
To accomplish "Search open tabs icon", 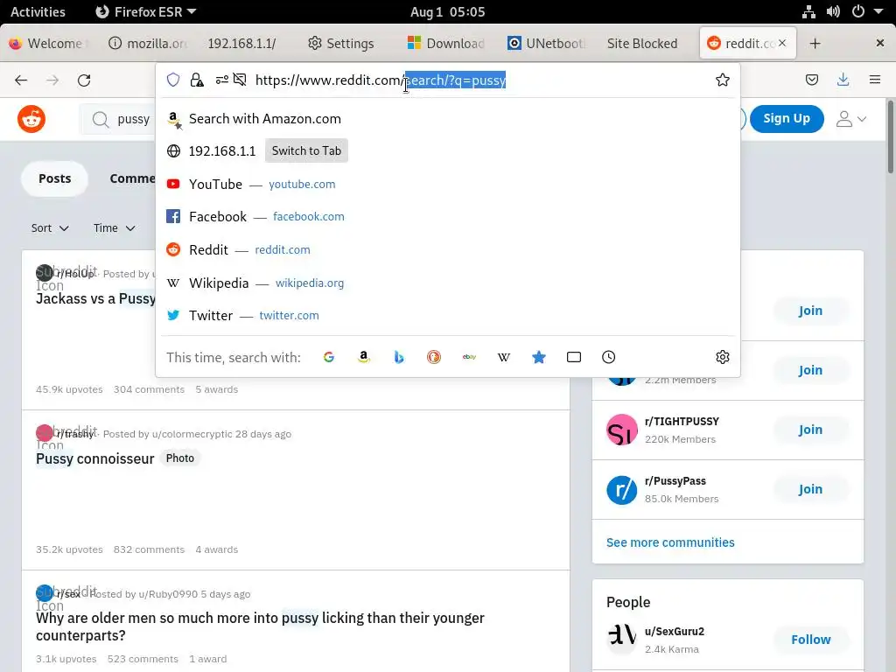I will [574, 357].
